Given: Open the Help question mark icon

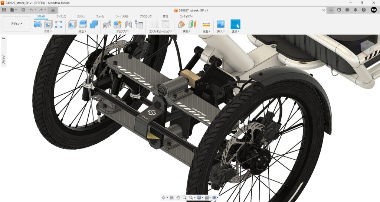Looking at the screenshot, I should [364, 10].
